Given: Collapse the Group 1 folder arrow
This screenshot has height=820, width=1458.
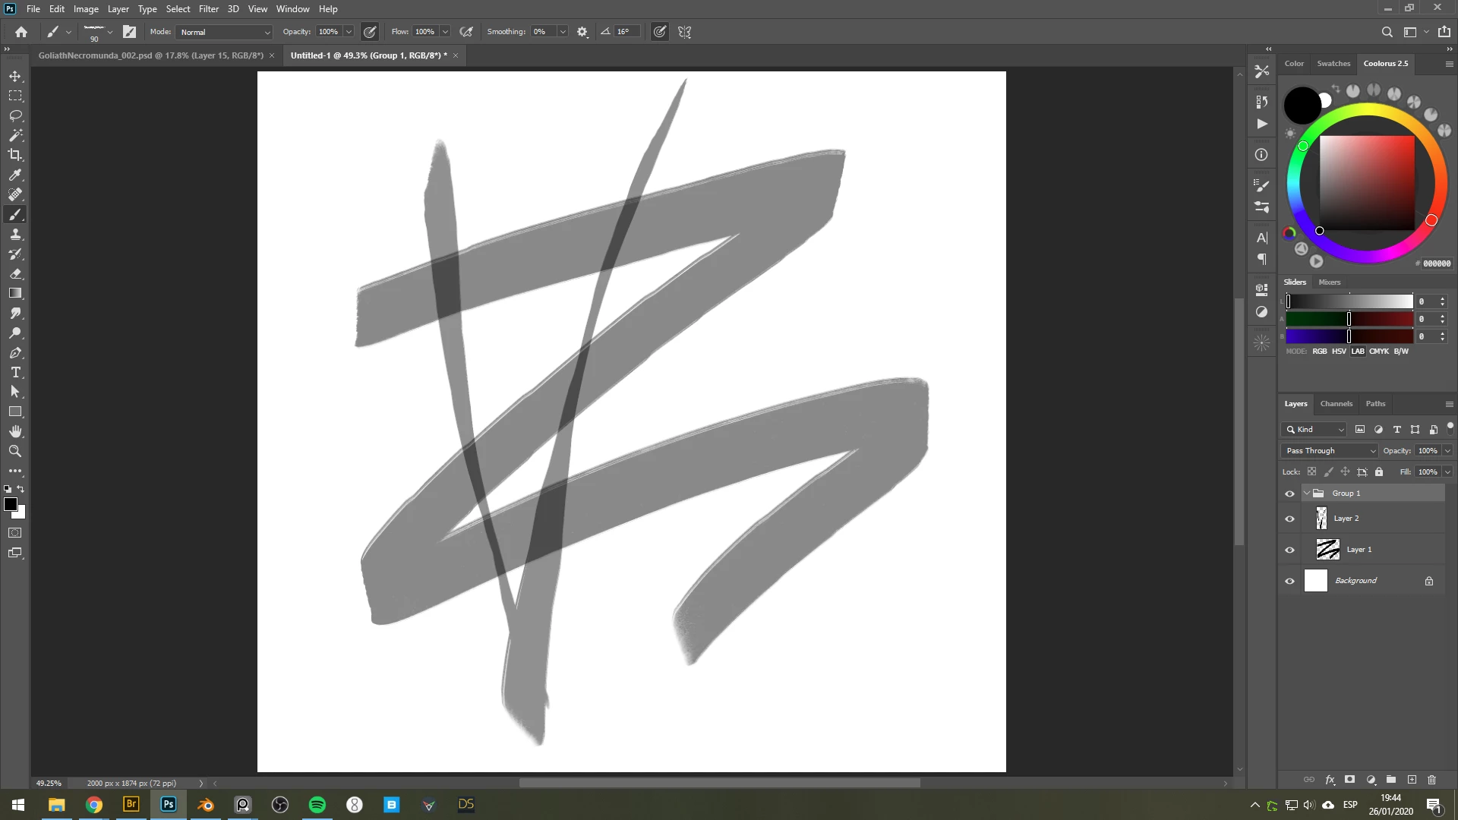Looking at the screenshot, I should [1307, 494].
